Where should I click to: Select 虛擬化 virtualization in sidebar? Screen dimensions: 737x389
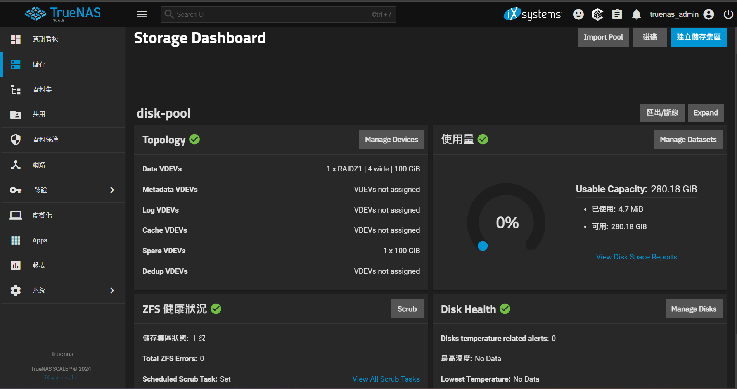point(42,215)
